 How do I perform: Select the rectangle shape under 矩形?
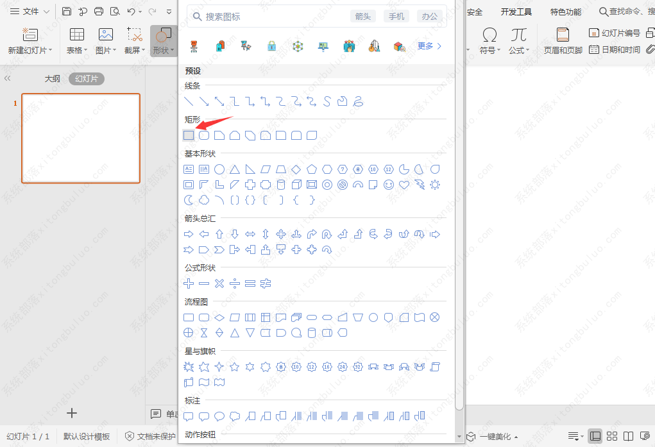(x=189, y=135)
